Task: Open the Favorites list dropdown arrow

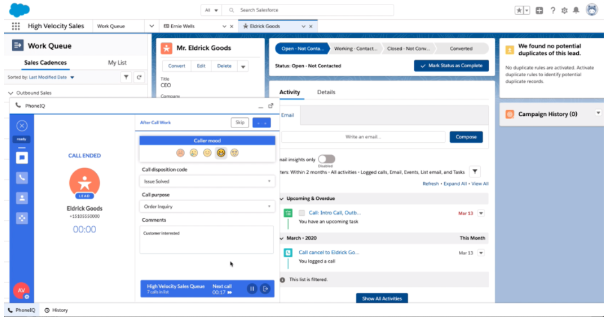Action: [x=527, y=10]
